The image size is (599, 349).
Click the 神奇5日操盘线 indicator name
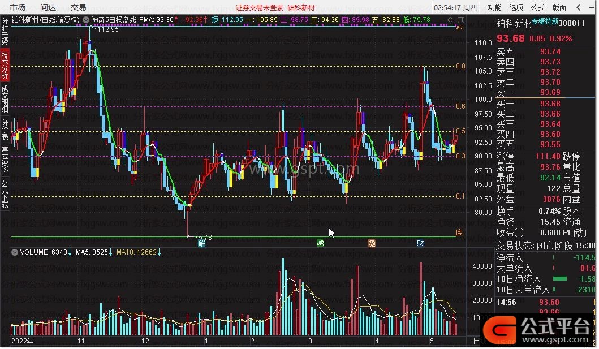[x=114, y=20]
